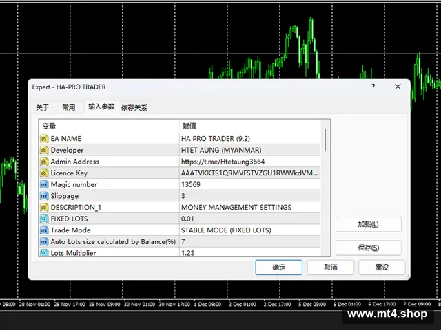Click the icon beside Auto Lots size row

[x=44, y=241]
